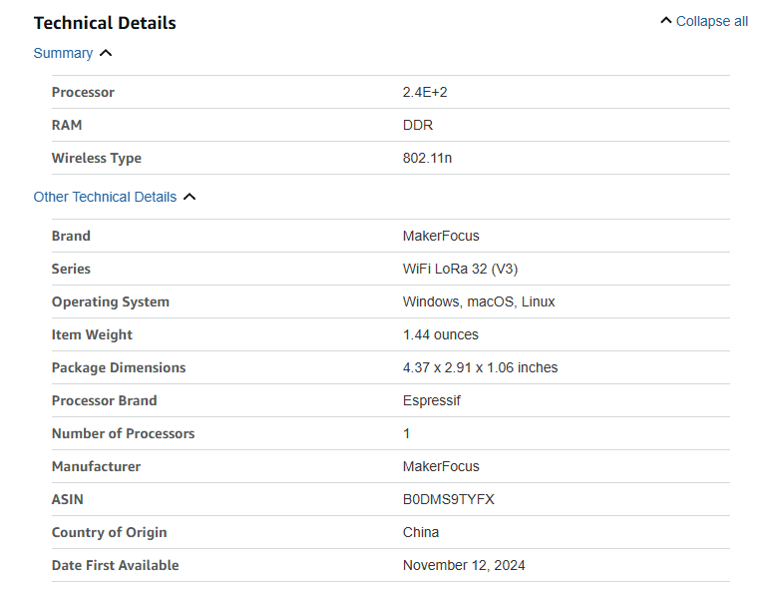Select the Technical Details heading

click(x=105, y=23)
